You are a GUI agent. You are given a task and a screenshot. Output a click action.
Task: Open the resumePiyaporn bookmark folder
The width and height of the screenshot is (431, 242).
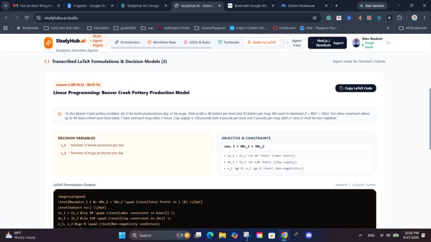pyautogui.click(x=210, y=28)
